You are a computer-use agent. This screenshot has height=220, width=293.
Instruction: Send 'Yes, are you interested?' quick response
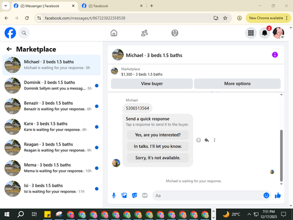click(158, 135)
